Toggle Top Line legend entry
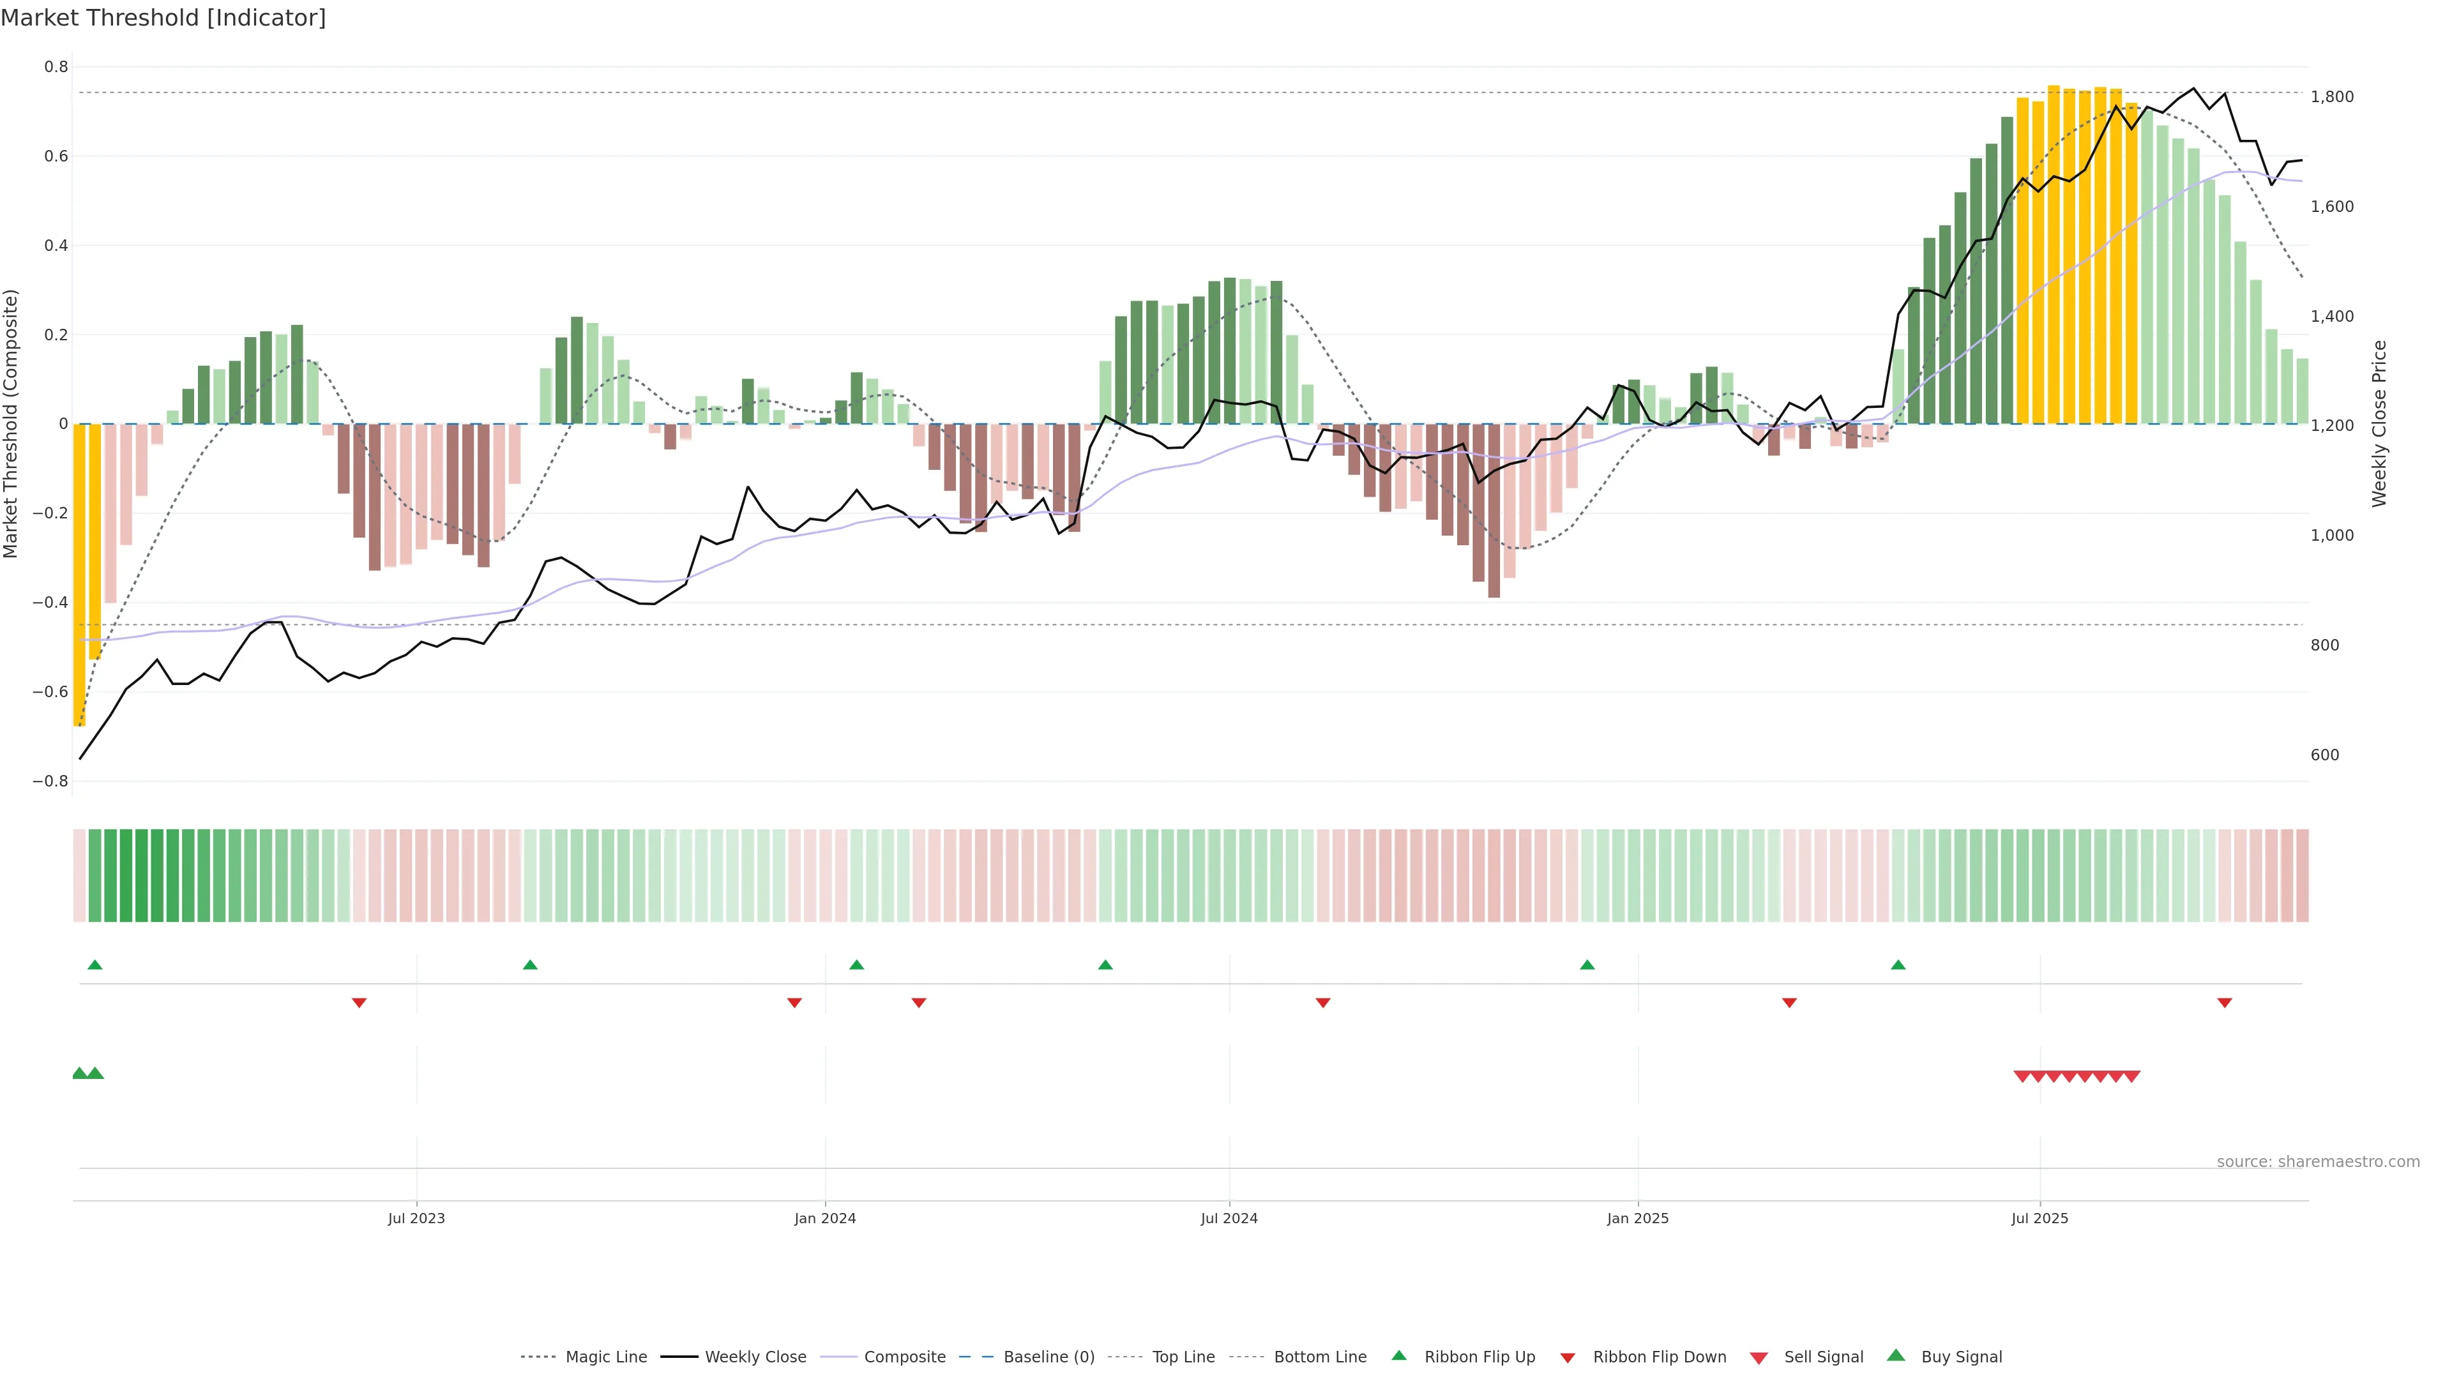This screenshot has height=1379, width=2452. (x=1183, y=1357)
